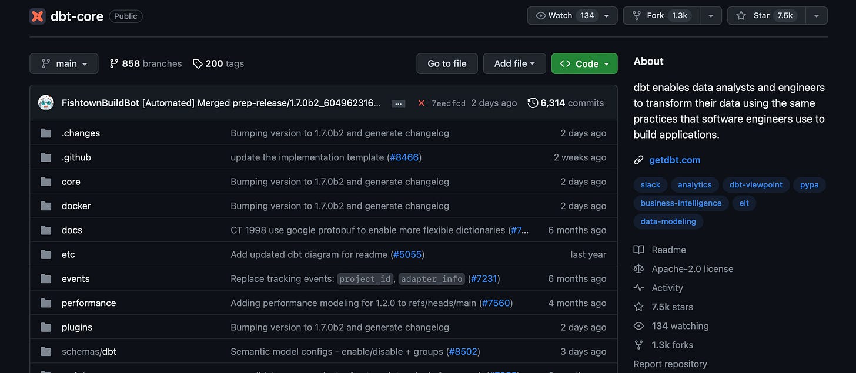856x373 pixels.
Task: Select the business-intelligence topic tag
Action: (681, 203)
